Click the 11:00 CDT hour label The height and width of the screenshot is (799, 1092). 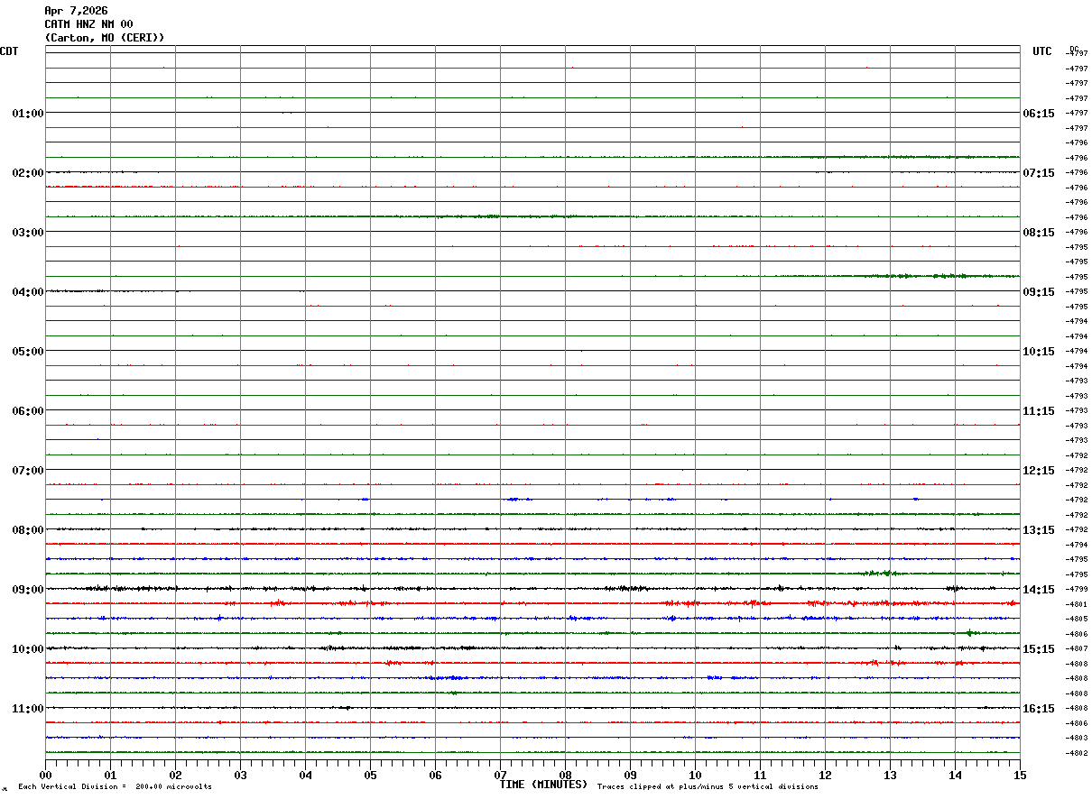28,709
